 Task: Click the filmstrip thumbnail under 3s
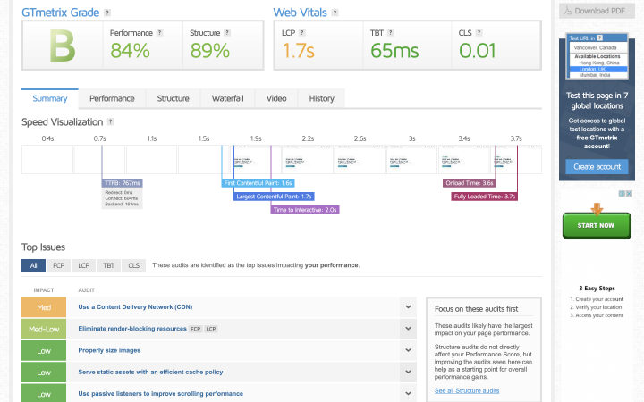[x=411, y=160]
